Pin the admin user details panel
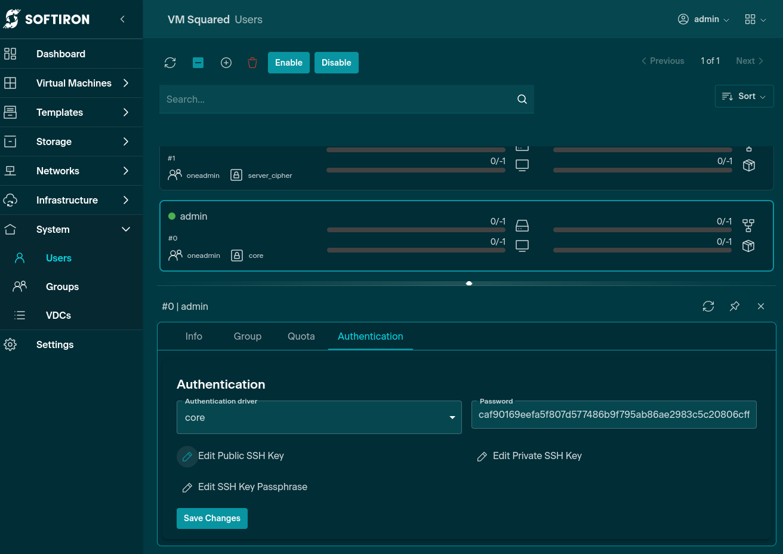Image resolution: width=783 pixels, height=554 pixels. (x=735, y=306)
